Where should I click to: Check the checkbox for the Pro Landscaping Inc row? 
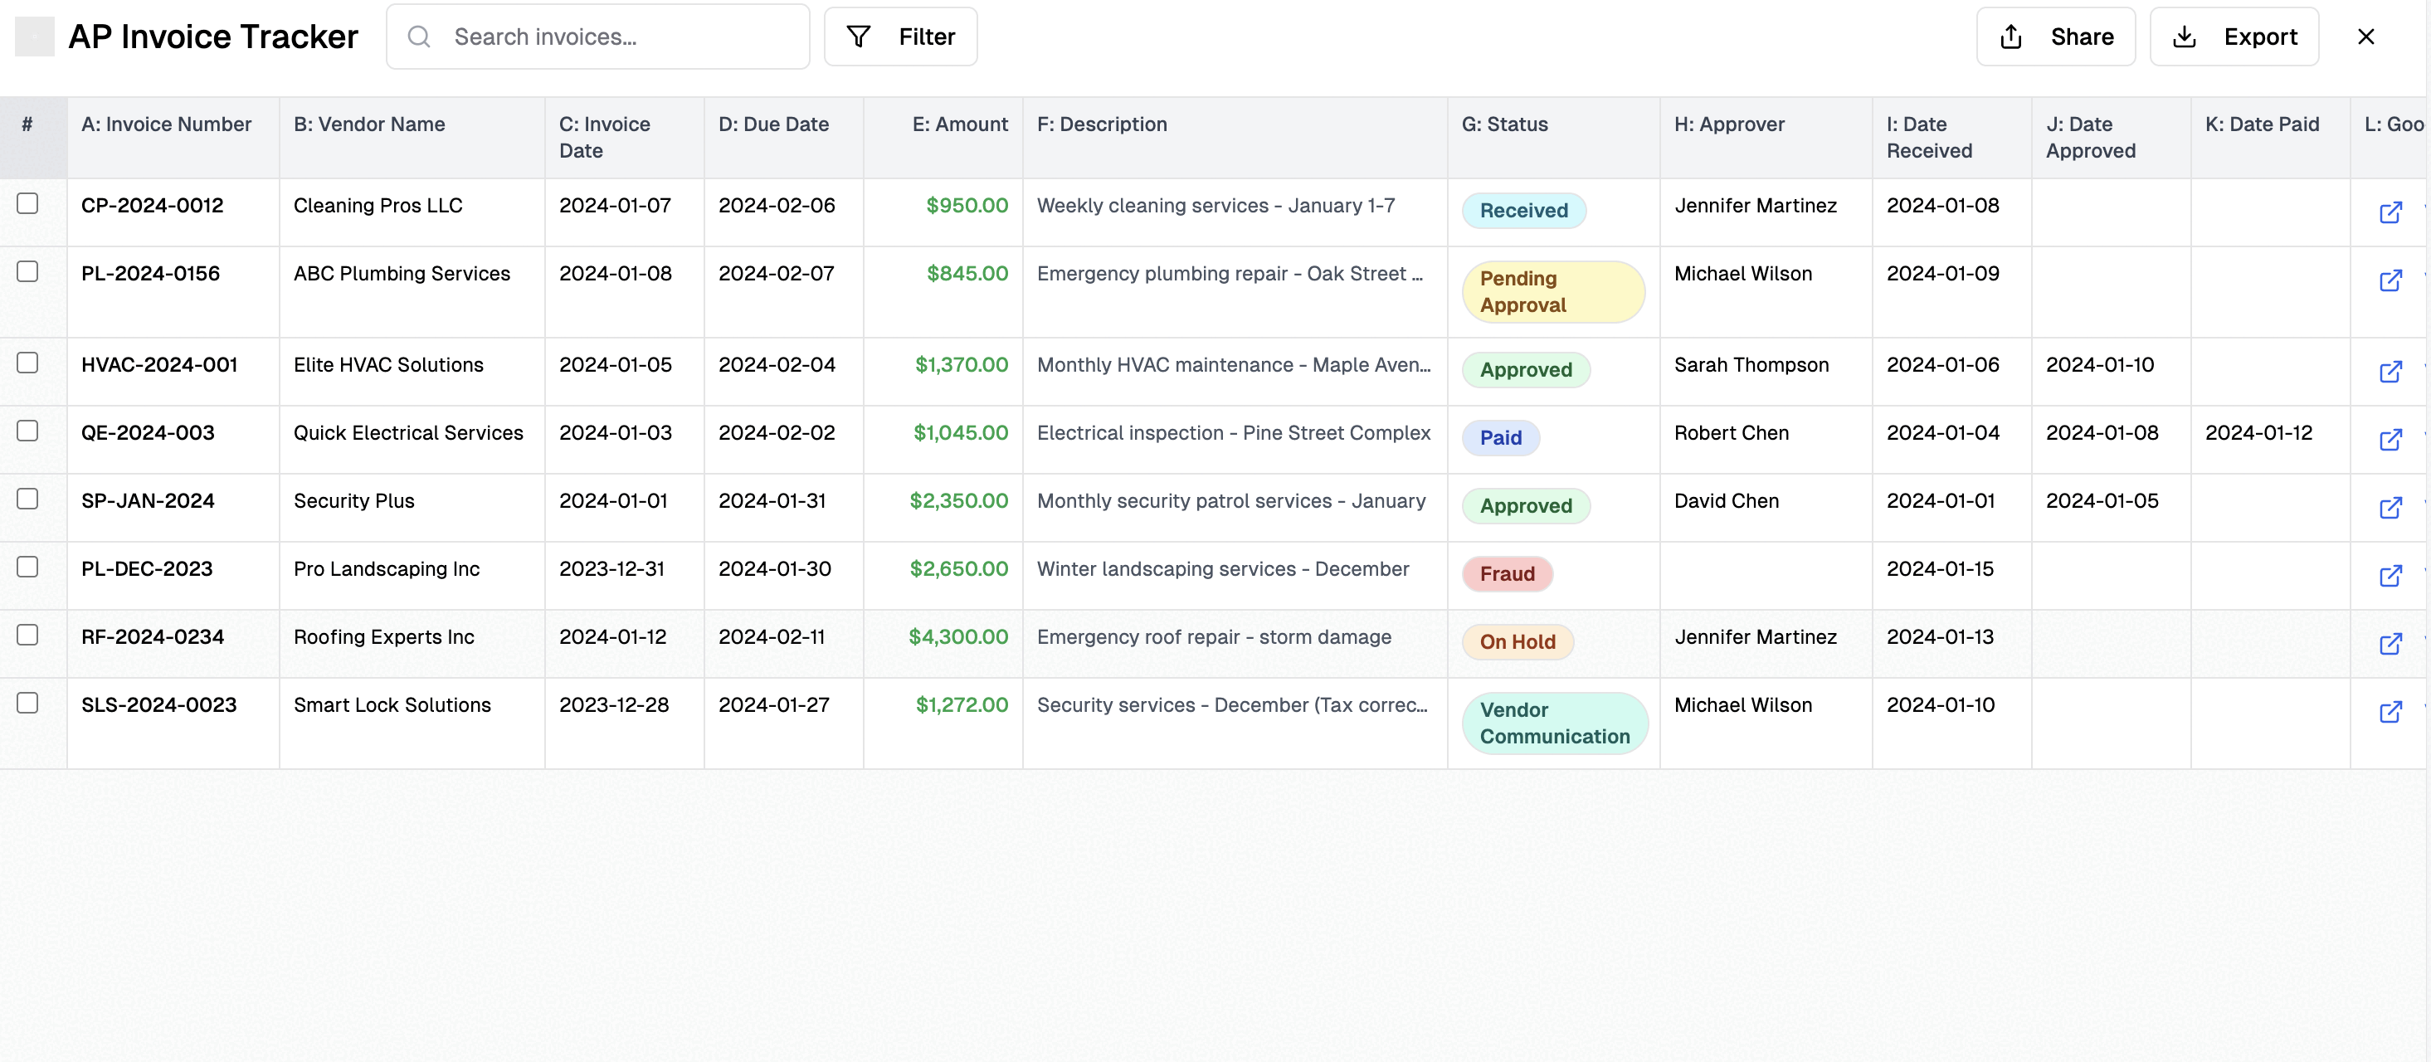click(28, 568)
